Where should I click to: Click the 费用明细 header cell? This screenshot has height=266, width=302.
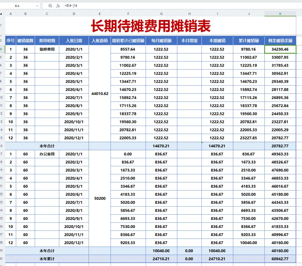click(x=47, y=41)
